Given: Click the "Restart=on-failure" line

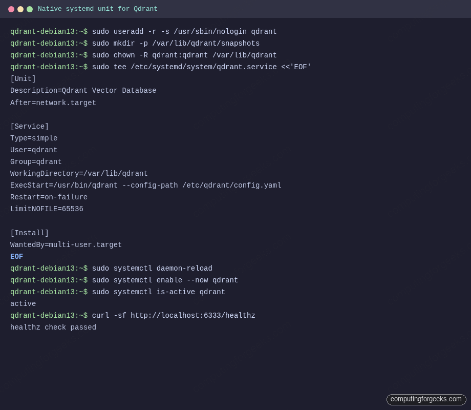Looking at the screenshot, I should point(49,197).
